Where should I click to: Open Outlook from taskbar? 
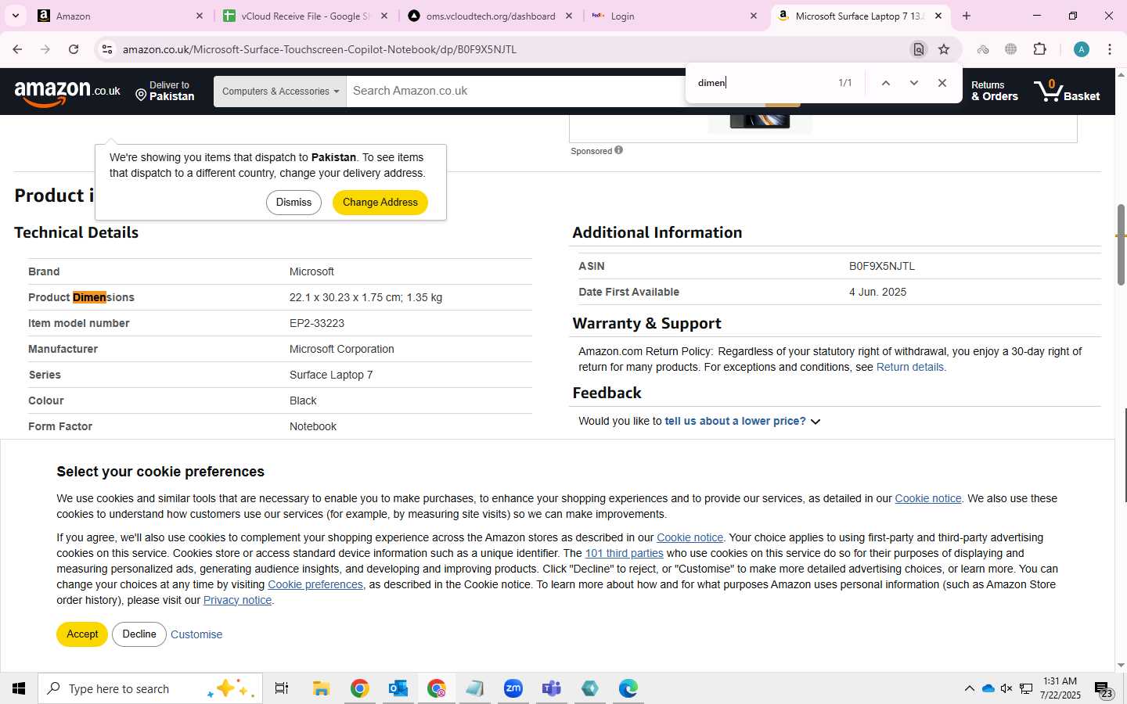(398, 688)
